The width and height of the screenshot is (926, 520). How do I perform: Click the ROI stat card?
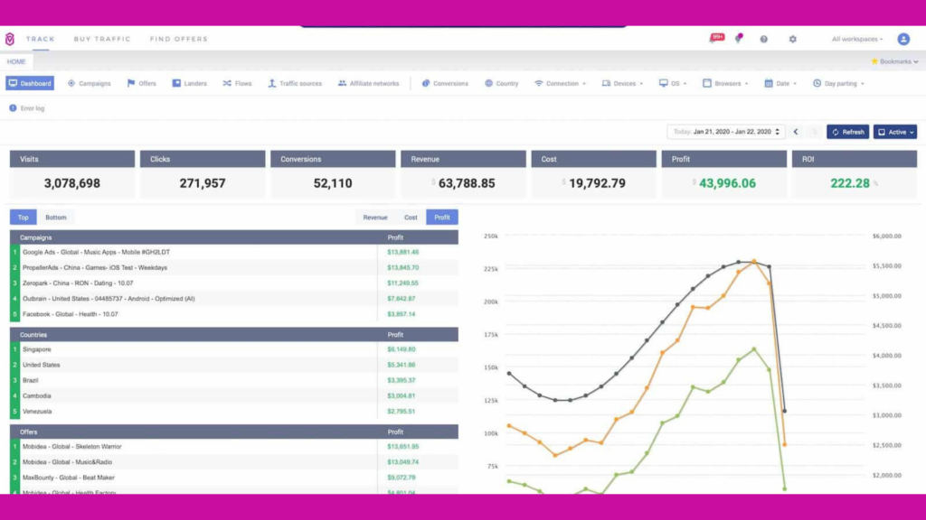point(855,174)
